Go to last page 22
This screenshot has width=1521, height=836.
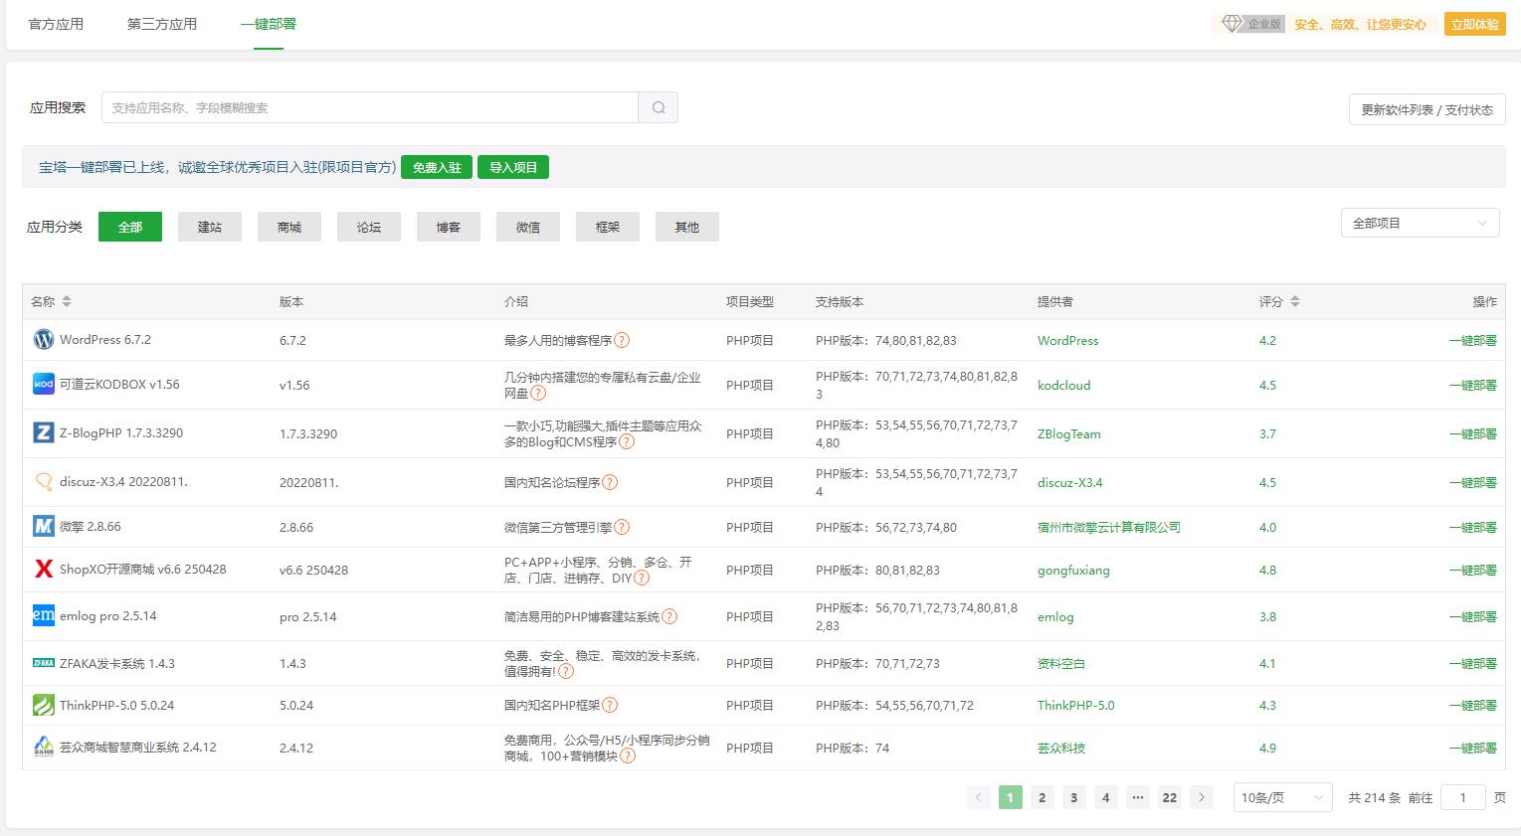click(x=1169, y=797)
